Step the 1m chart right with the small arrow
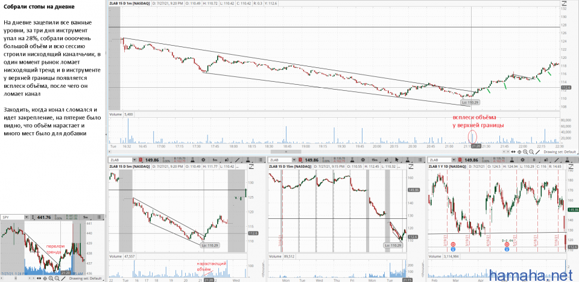 click(x=508, y=152)
